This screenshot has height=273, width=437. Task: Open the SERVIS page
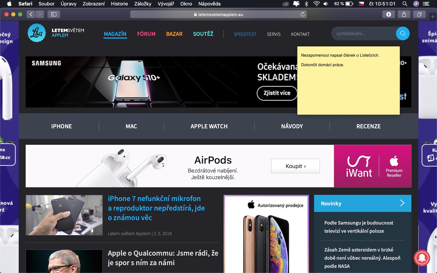pyautogui.click(x=274, y=34)
